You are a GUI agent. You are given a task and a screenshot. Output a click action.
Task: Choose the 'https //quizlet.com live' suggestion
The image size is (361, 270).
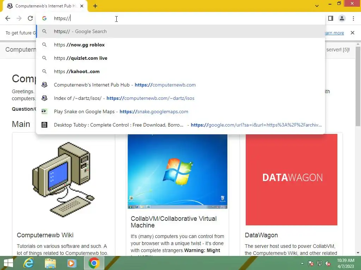tap(180, 58)
